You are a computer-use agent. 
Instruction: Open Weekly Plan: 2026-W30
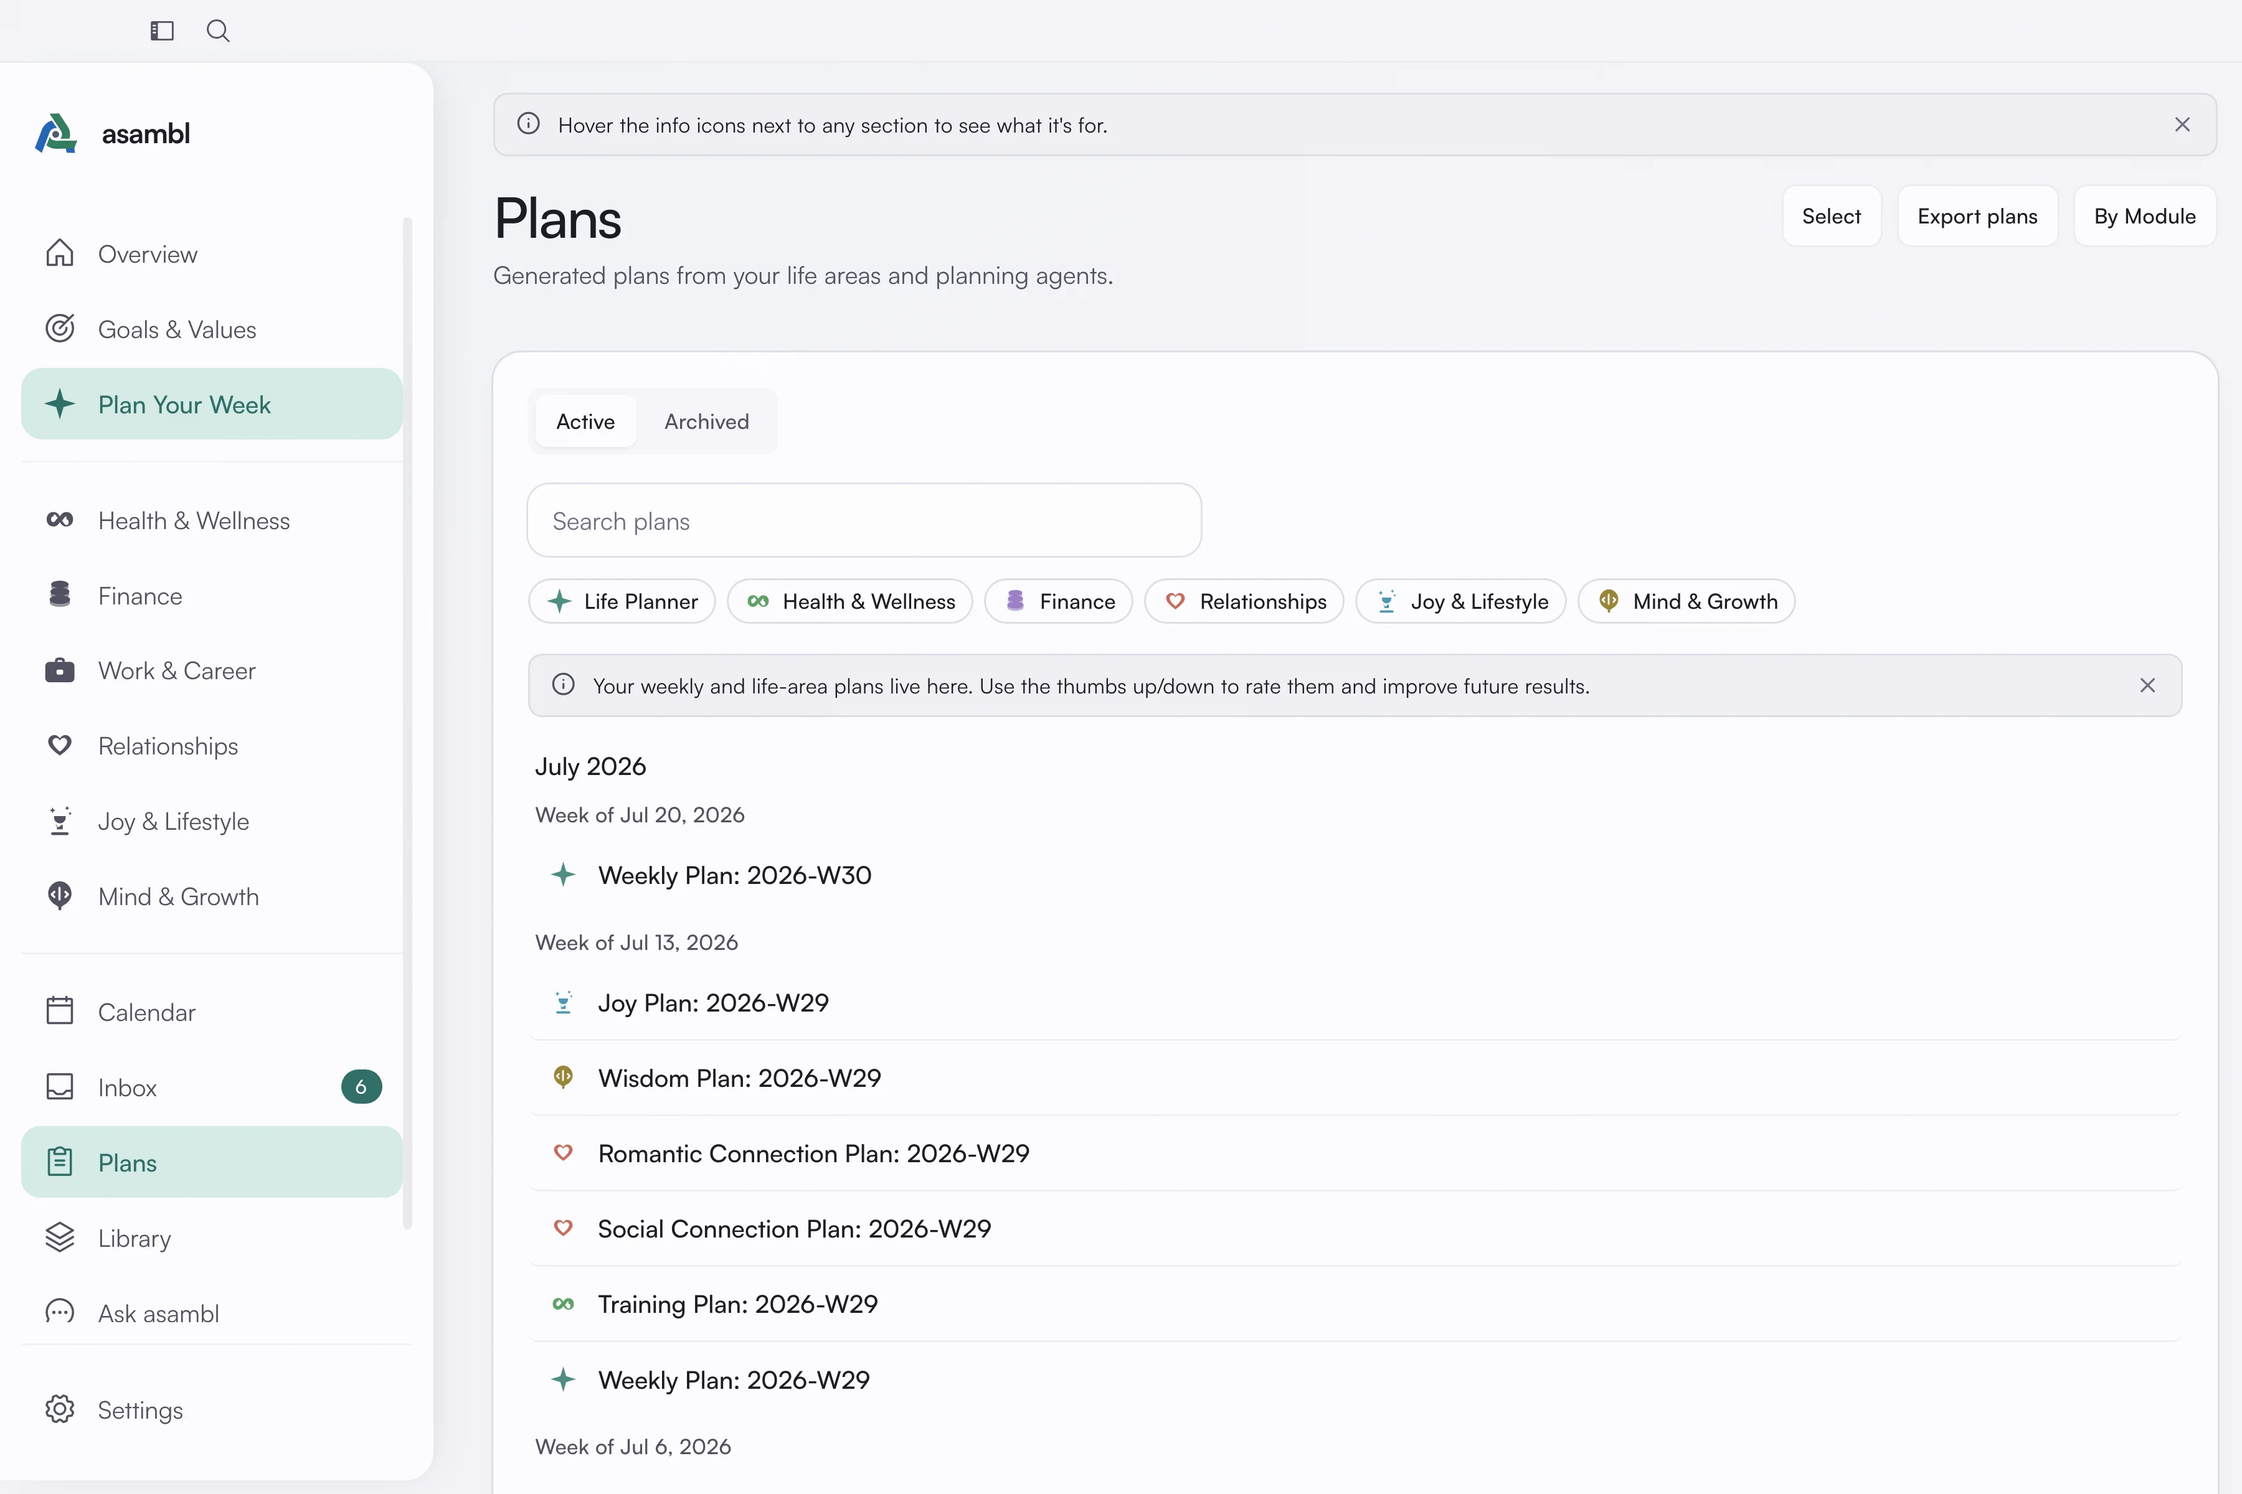pyautogui.click(x=1355, y=875)
